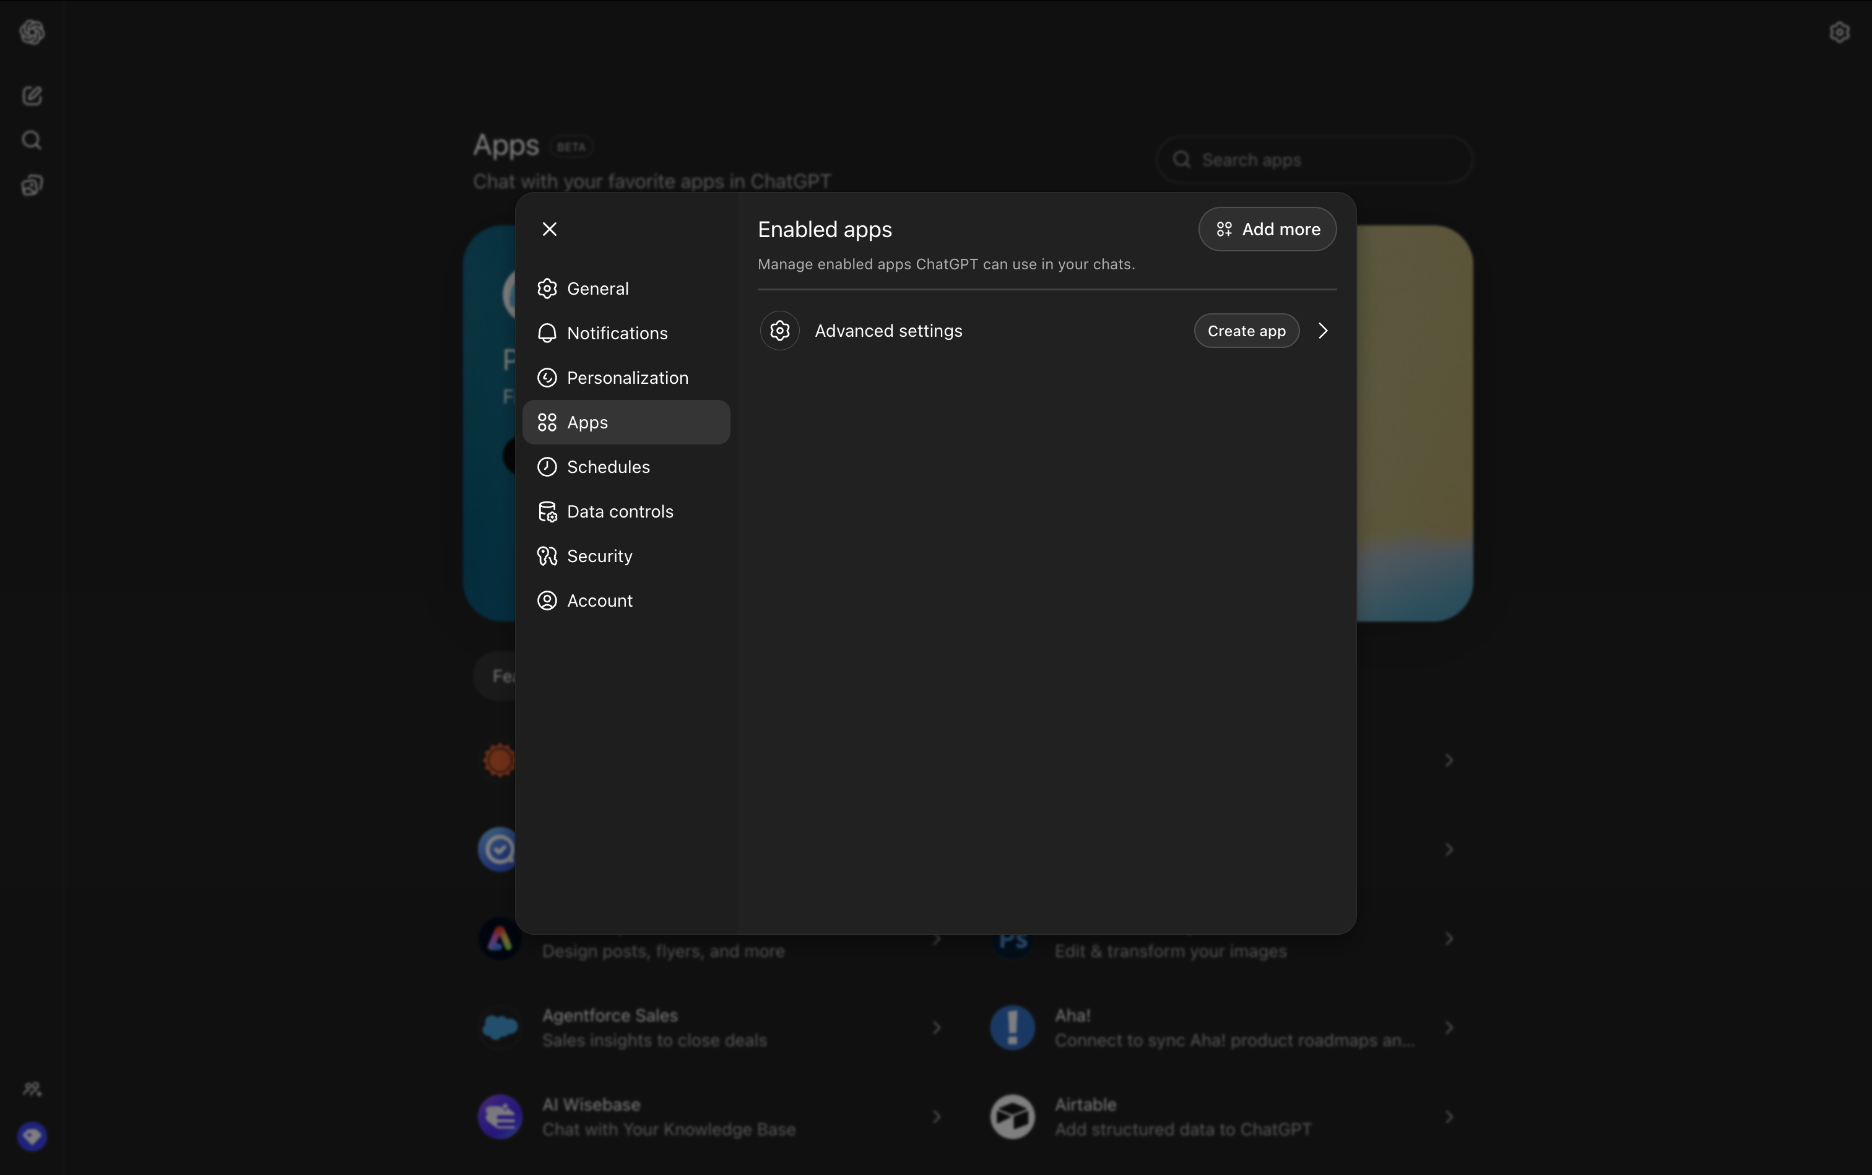The width and height of the screenshot is (1872, 1175).
Task: Click the Add more button
Action: point(1267,229)
